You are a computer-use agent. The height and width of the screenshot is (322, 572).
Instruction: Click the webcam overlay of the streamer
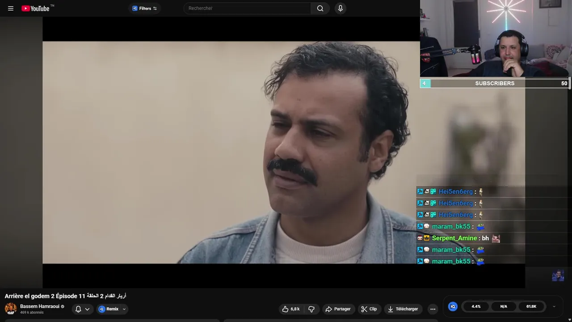tap(496, 39)
